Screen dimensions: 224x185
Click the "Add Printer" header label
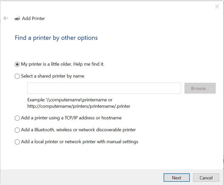click(x=33, y=18)
